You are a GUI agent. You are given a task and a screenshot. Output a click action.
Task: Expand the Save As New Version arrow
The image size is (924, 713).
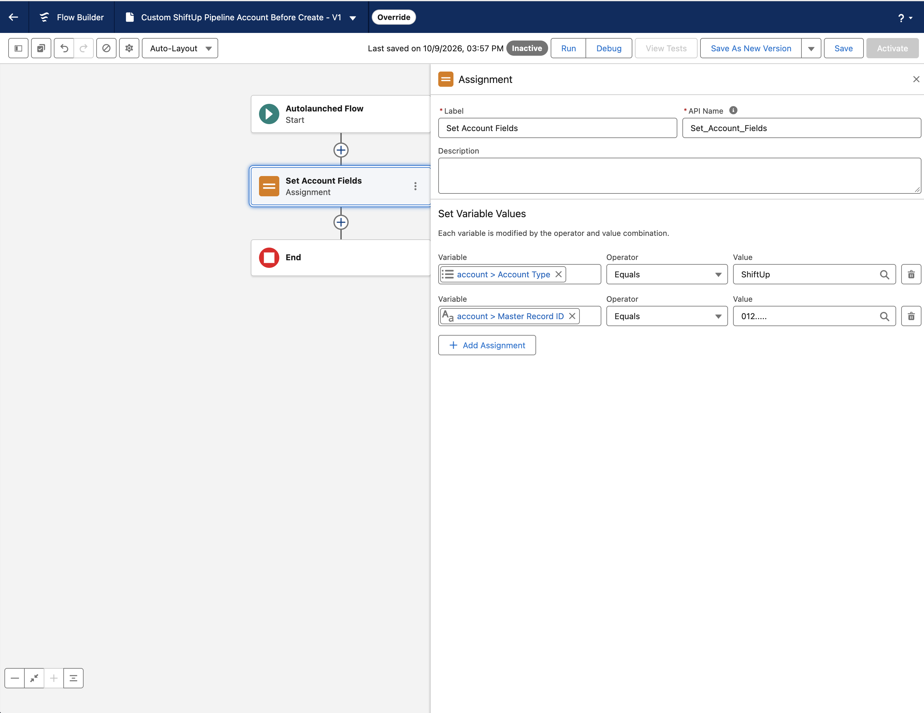point(811,48)
